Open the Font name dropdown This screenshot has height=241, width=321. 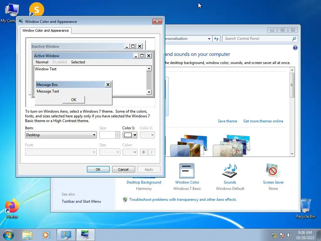[61, 152]
